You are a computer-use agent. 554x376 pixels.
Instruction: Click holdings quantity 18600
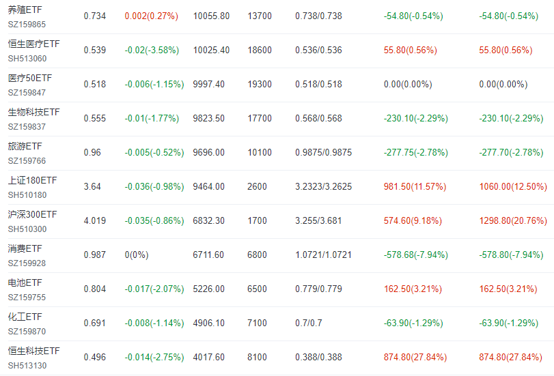[x=260, y=50]
